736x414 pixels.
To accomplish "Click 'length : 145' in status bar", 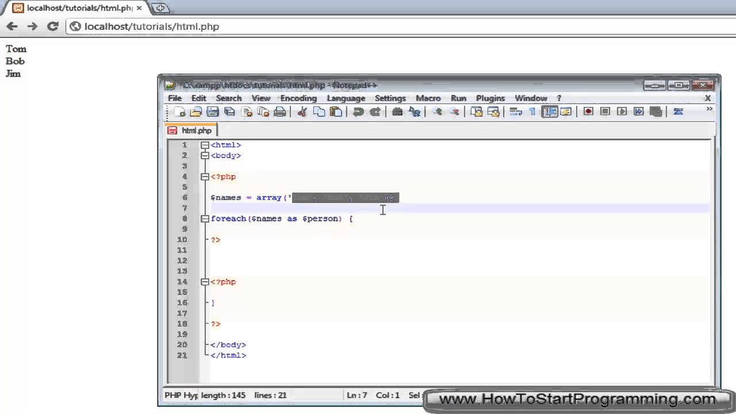I will pyautogui.click(x=224, y=395).
